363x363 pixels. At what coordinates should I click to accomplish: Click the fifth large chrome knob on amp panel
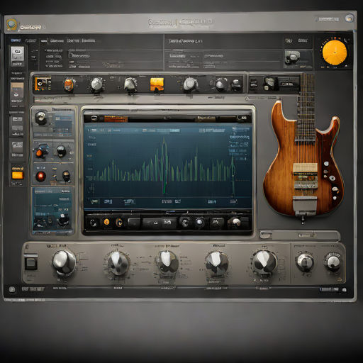tap(264, 262)
